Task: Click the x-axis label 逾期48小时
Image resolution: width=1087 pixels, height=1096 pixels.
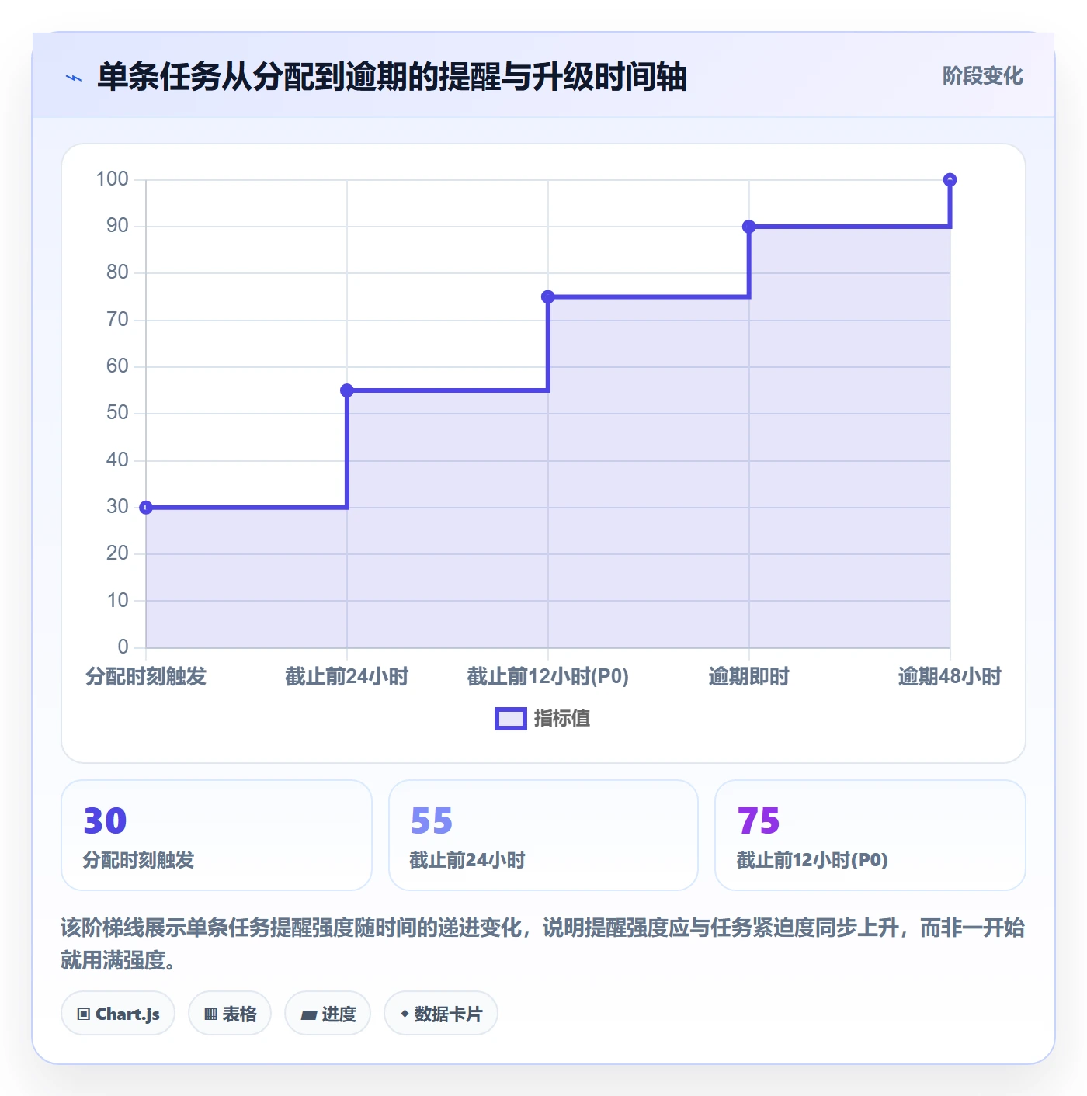Action: (950, 677)
